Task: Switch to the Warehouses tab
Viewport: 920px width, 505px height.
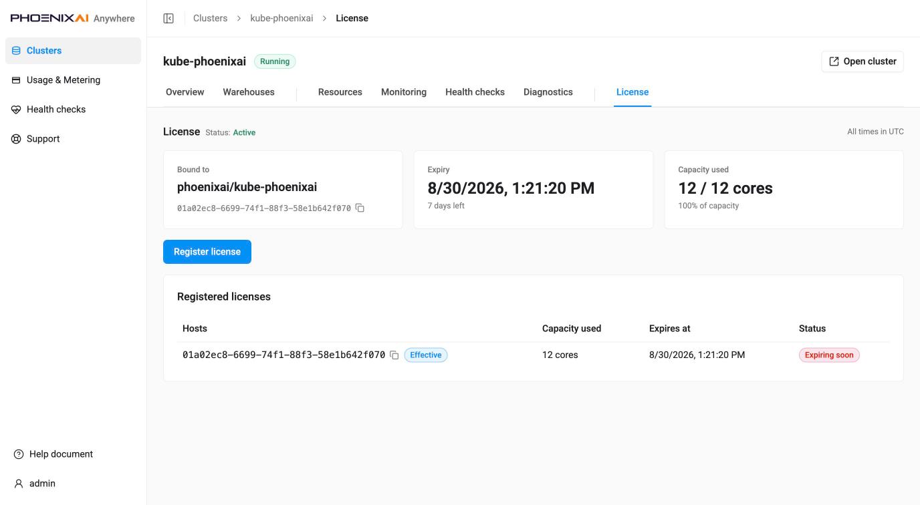Action: pyautogui.click(x=249, y=92)
